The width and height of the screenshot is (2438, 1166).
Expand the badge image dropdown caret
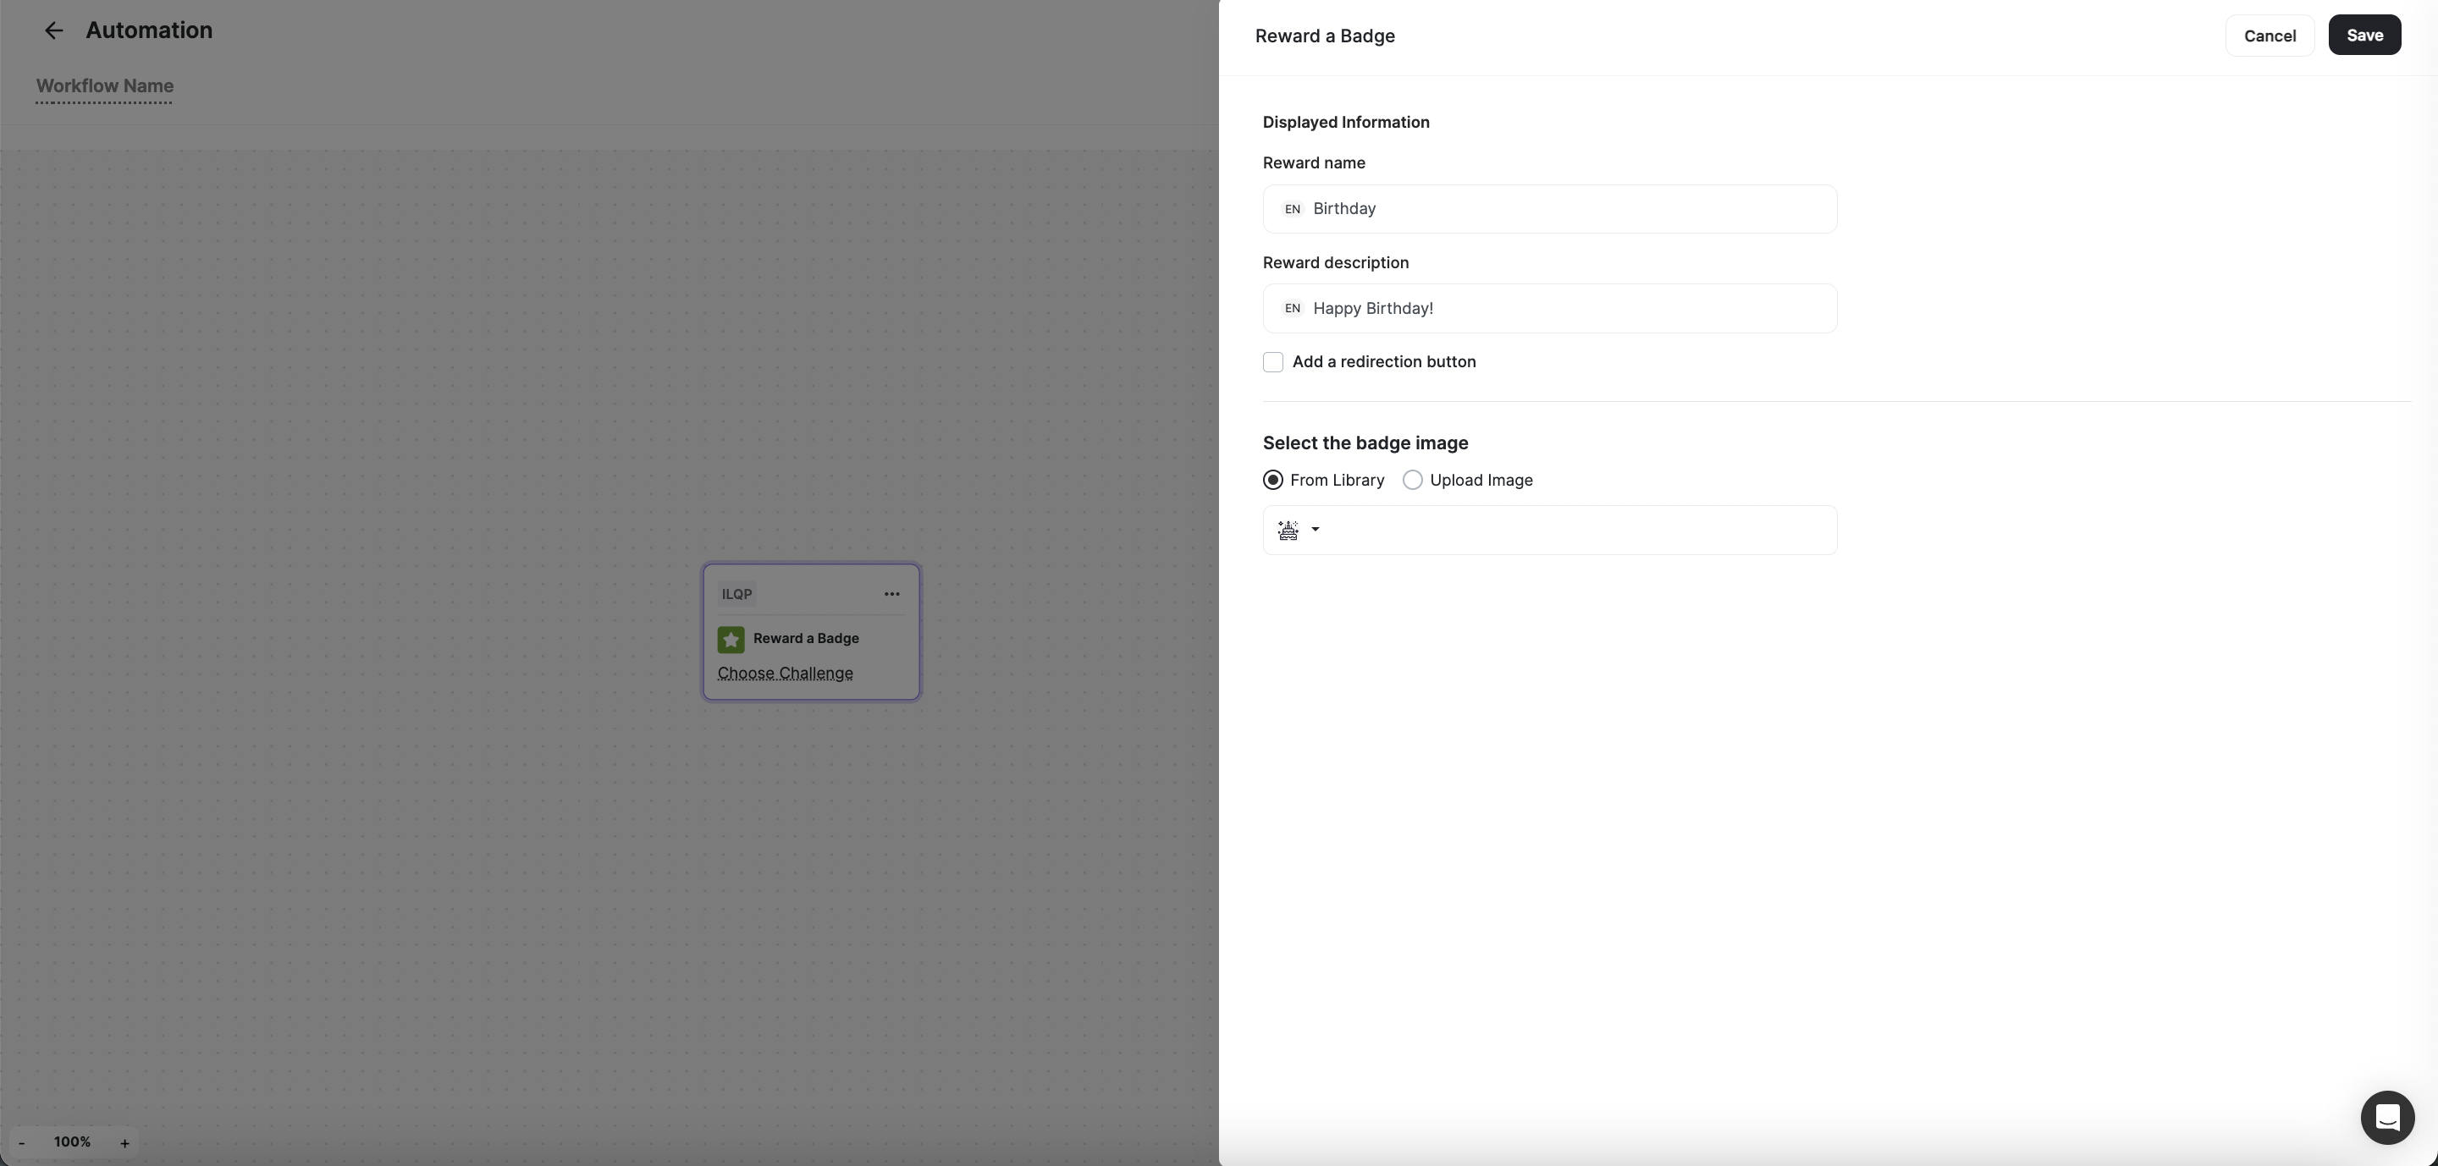(1316, 531)
